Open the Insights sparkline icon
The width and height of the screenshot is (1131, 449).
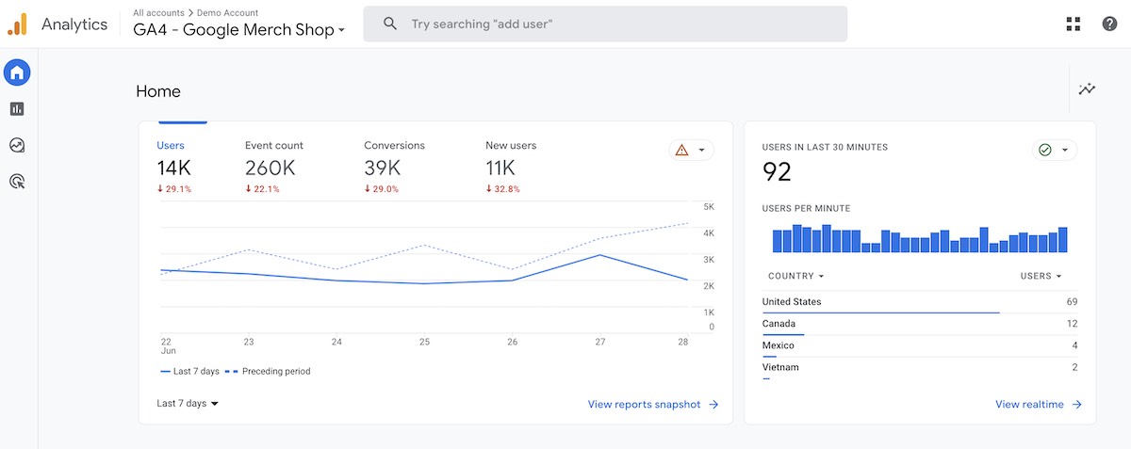pyautogui.click(x=1088, y=89)
